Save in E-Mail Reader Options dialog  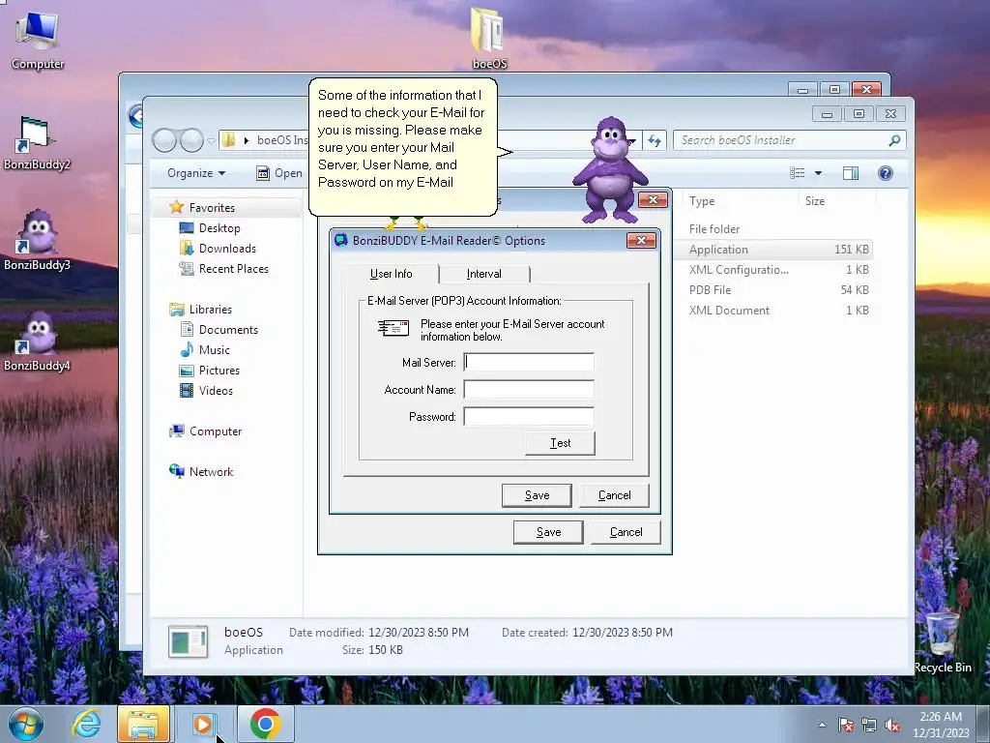[x=537, y=495]
